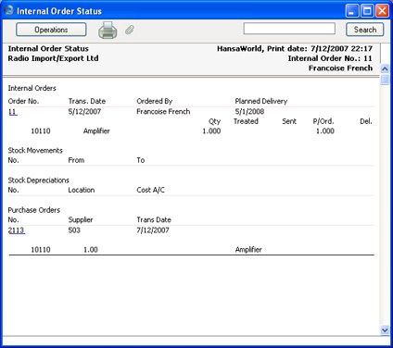
Task: Close the Internal Order Status window
Action: (382, 11)
